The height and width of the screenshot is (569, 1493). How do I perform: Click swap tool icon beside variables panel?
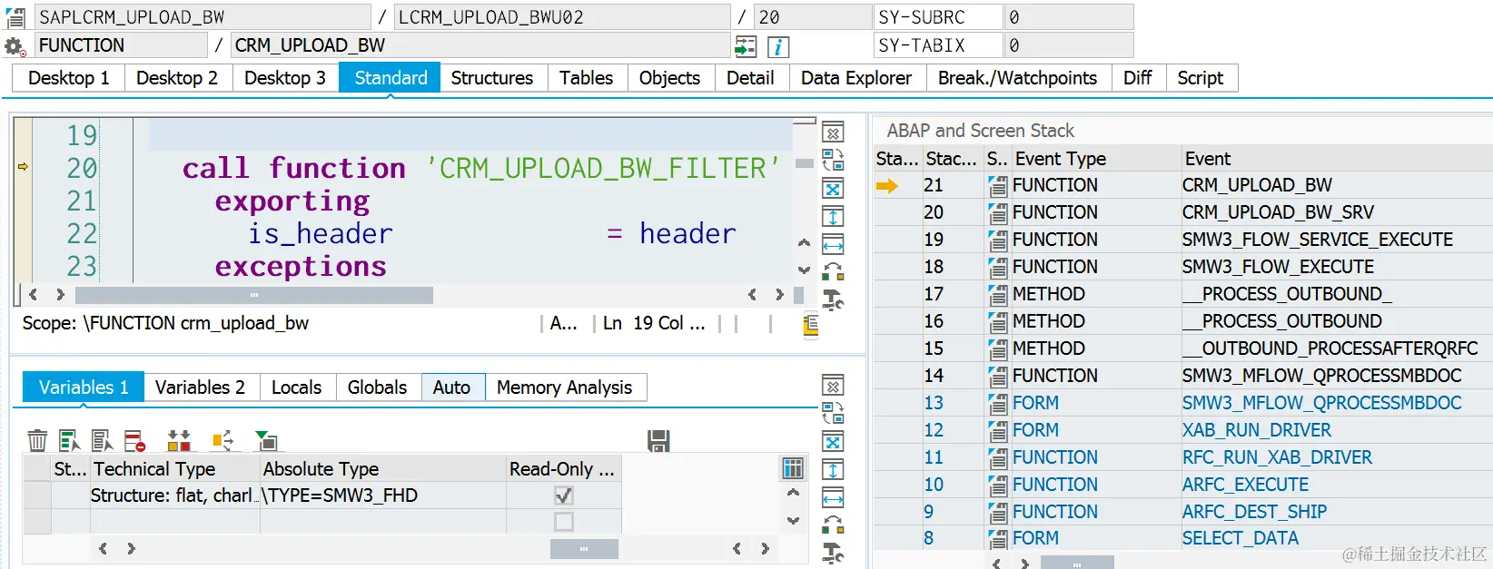pos(833,414)
